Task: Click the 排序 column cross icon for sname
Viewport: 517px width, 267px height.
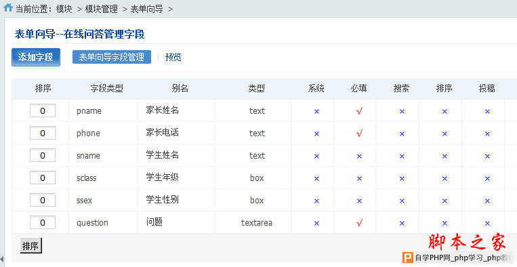Action: 444,157
